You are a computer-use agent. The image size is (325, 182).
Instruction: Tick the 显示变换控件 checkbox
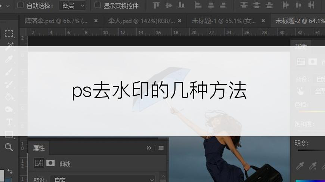coord(97,5)
